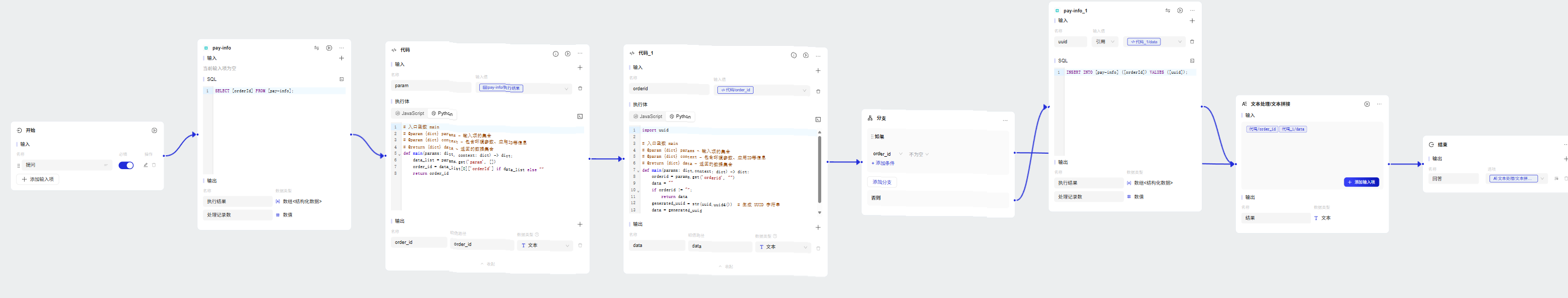Show info for the 代码 node
Viewport: 1568px width, 298px height.
(x=556, y=54)
